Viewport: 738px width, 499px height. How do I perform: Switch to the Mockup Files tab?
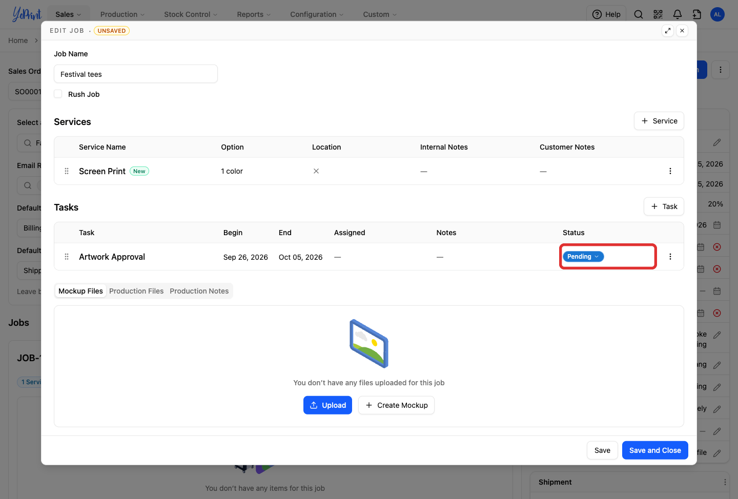coord(80,291)
